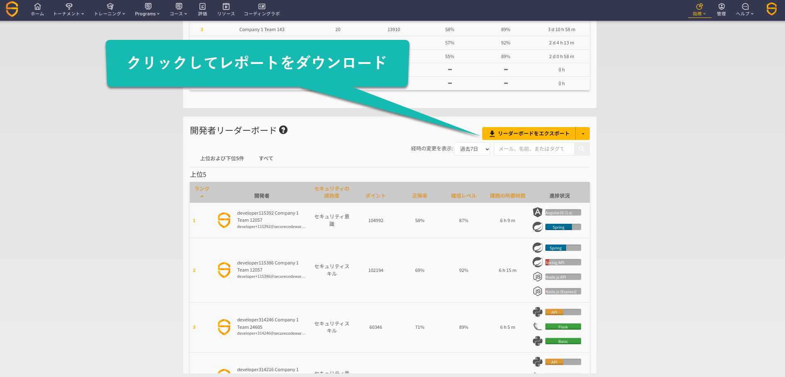Viewport: 785px width, 377px height.
Task: Switch to the すべて tab
Action: (266, 159)
